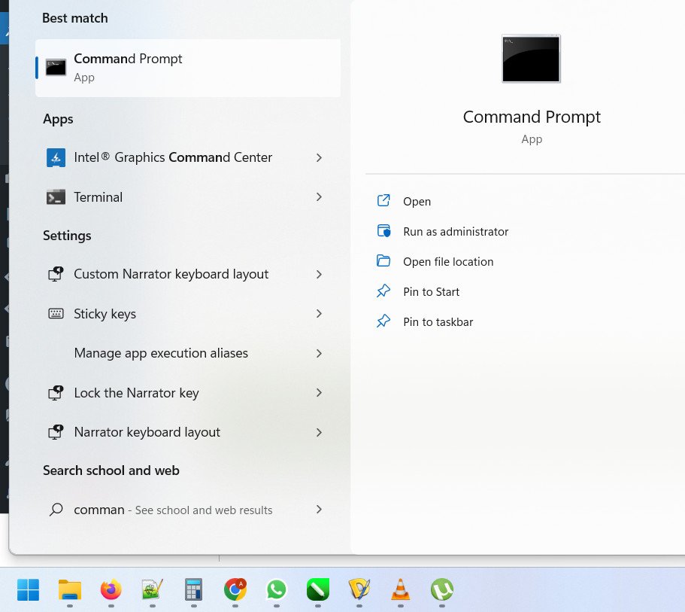Launch File Explorer from the taskbar

70,589
